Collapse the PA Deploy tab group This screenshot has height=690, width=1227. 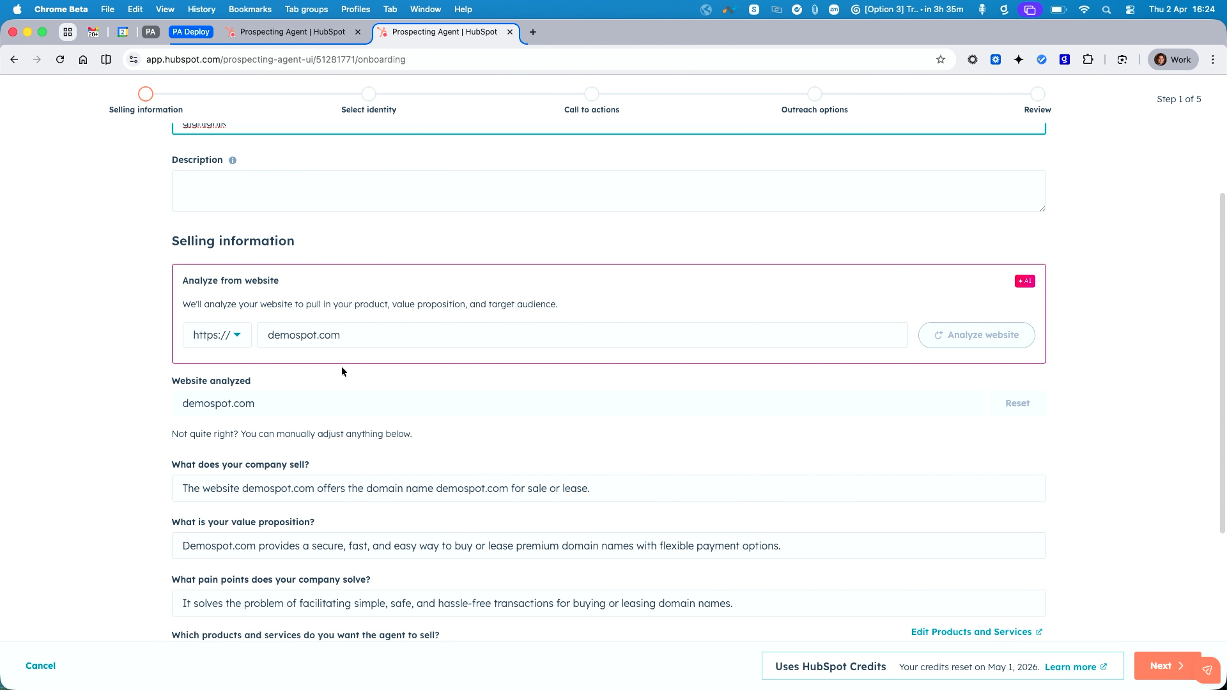[x=190, y=31]
